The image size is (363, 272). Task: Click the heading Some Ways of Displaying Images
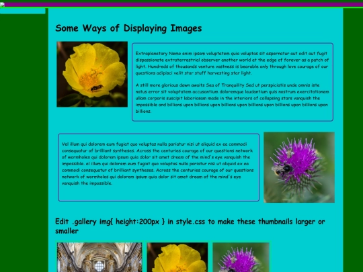pos(128,28)
